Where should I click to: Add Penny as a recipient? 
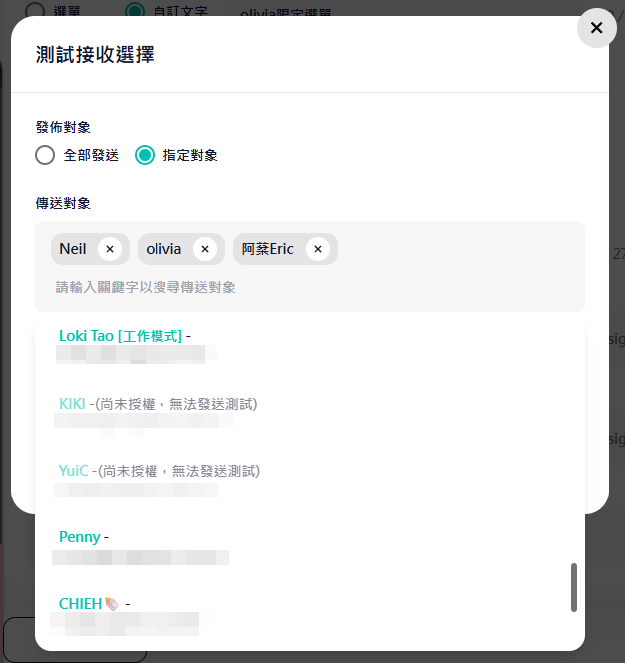click(80, 537)
